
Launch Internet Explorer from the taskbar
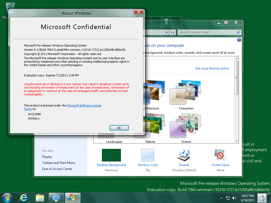click(24, 197)
